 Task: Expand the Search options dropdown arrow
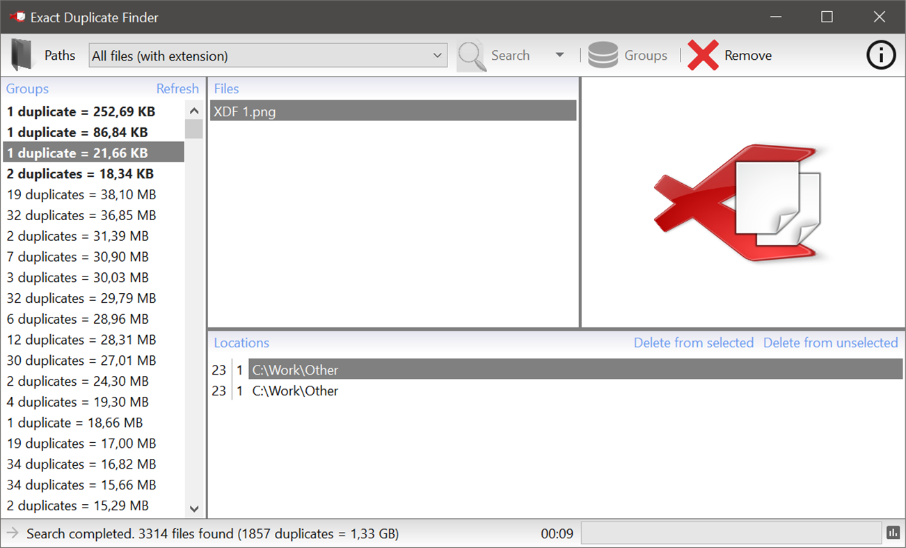559,55
